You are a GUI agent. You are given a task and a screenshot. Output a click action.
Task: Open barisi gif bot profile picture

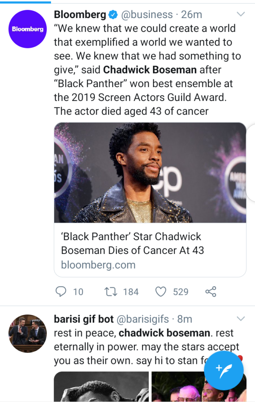(x=28, y=334)
